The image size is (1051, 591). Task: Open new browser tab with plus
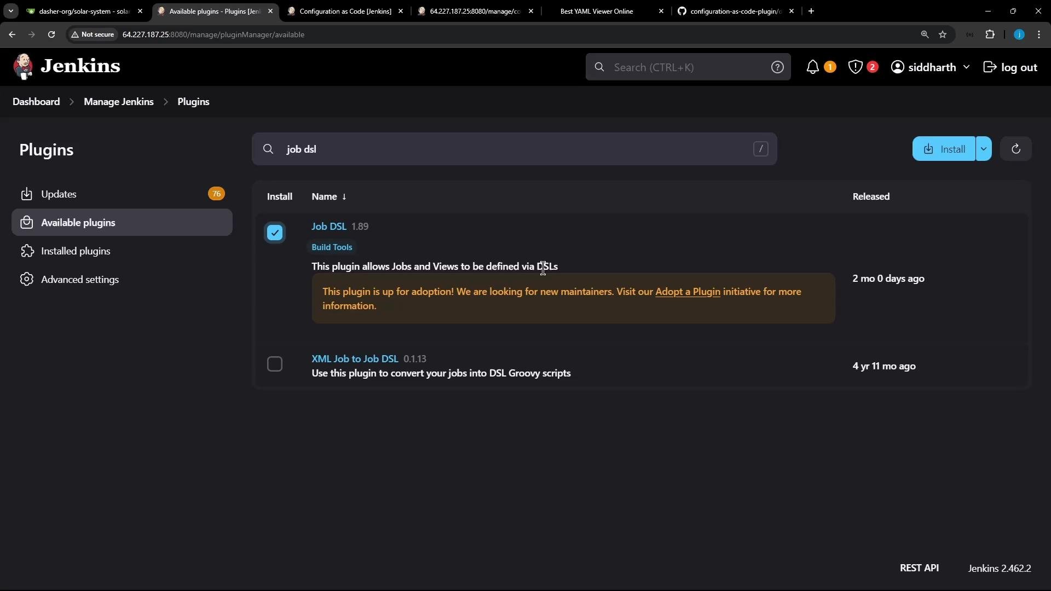click(811, 11)
